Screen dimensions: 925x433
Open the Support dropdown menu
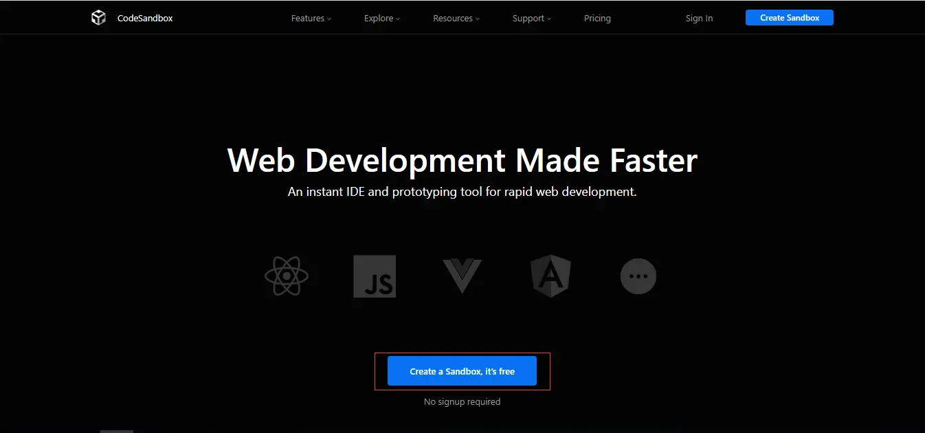532,19
